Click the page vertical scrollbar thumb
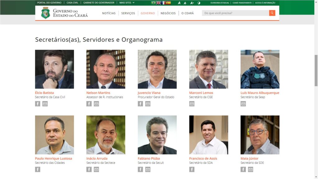Screen dimensions: 318x179 316,71
